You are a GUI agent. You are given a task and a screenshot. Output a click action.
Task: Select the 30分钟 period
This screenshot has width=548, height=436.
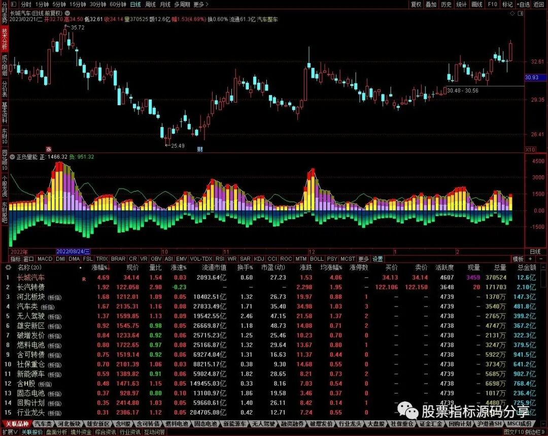click(x=98, y=4)
